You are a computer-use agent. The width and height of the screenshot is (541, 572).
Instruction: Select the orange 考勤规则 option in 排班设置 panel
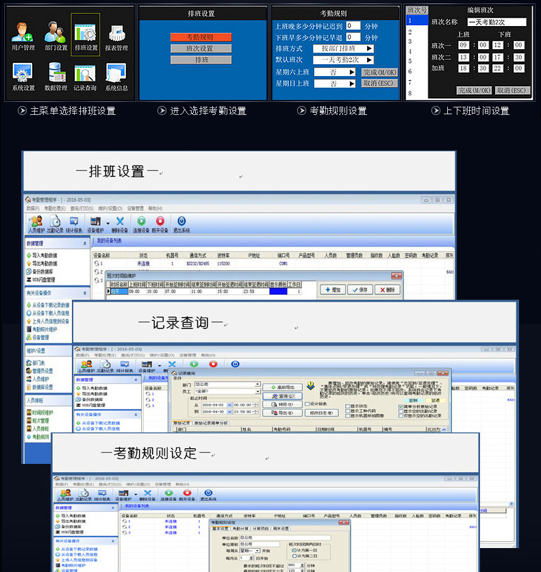(x=201, y=37)
